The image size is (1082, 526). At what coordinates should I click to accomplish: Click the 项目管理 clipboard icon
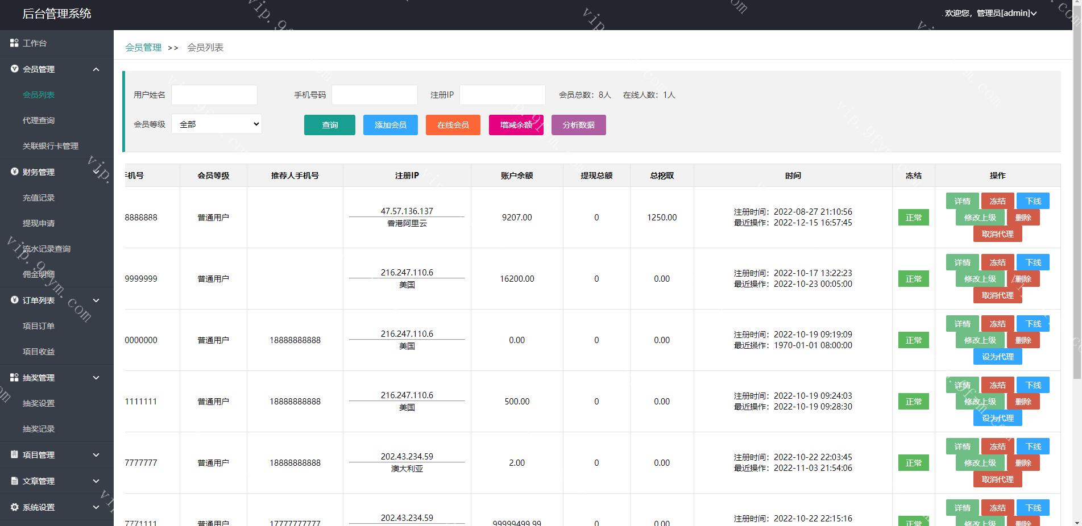tap(14, 454)
